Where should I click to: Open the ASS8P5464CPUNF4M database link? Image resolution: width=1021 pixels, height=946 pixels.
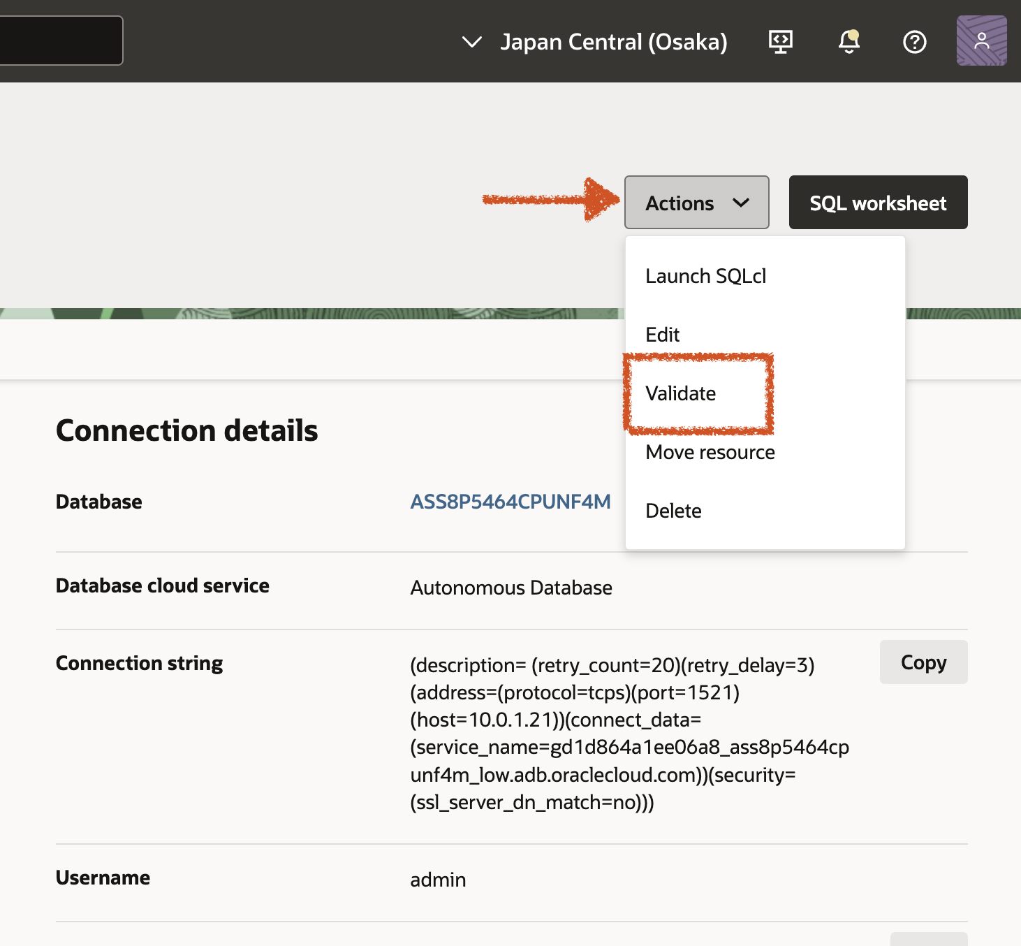point(510,501)
